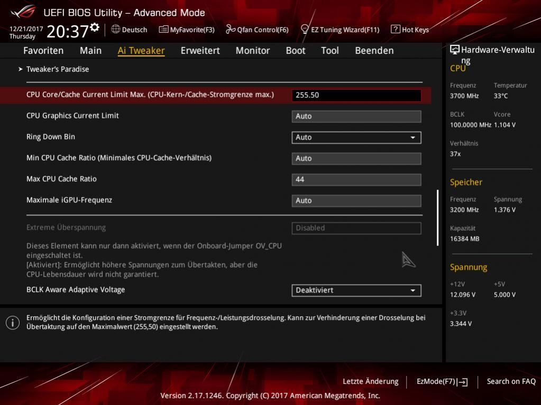
Task: Switch to the Main tab
Action: (91, 51)
